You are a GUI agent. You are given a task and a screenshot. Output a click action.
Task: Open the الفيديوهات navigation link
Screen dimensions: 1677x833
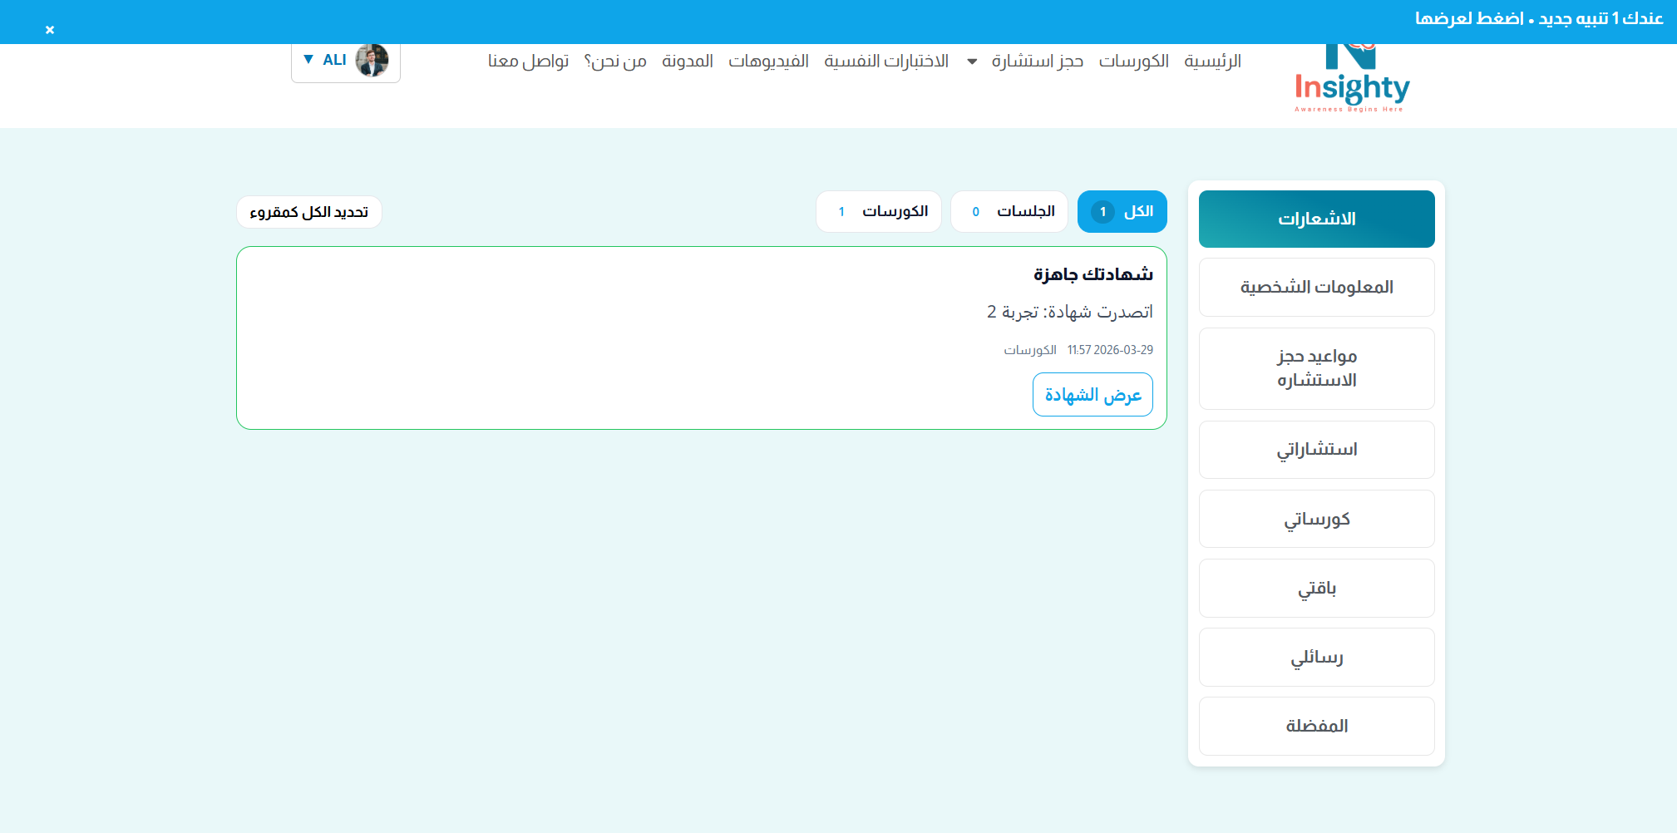[768, 62]
